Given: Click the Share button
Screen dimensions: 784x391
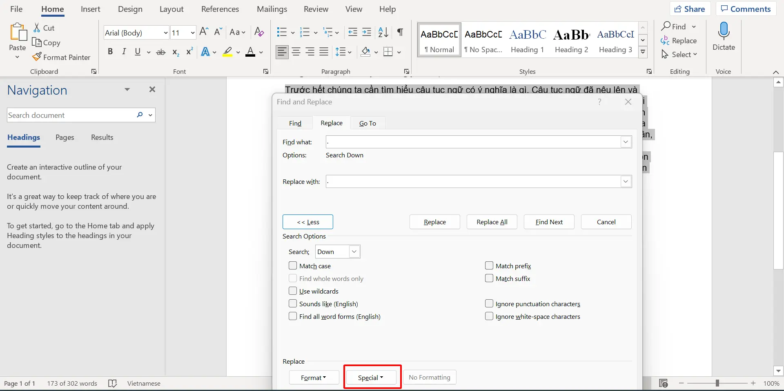Looking at the screenshot, I should click(690, 9).
